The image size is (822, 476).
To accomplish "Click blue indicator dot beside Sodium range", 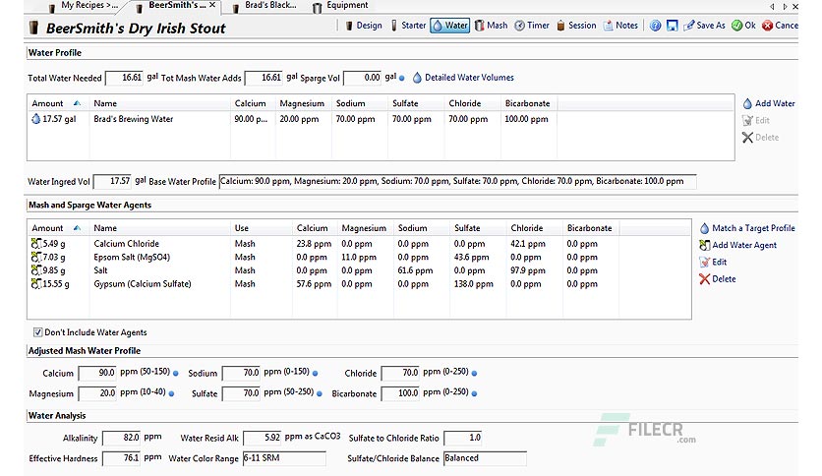I will (315, 374).
